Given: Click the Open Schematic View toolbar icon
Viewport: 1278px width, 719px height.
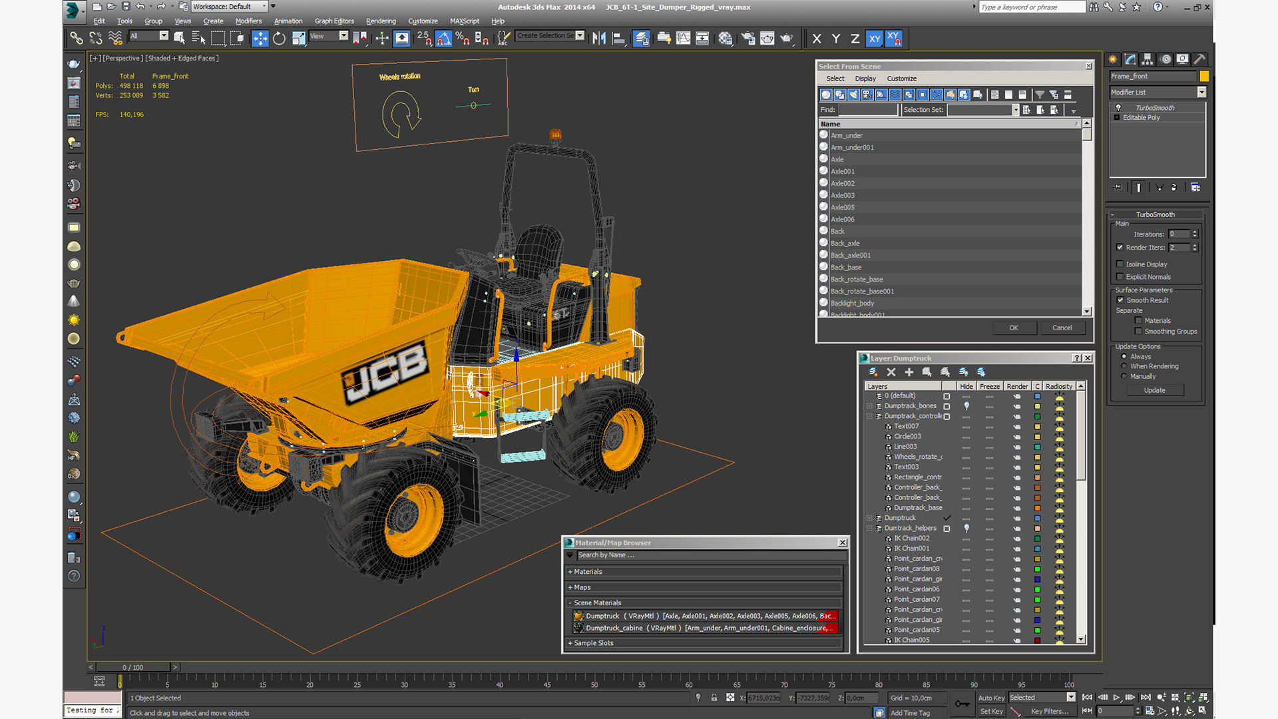Looking at the screenshot, I should tap(702, 38).
